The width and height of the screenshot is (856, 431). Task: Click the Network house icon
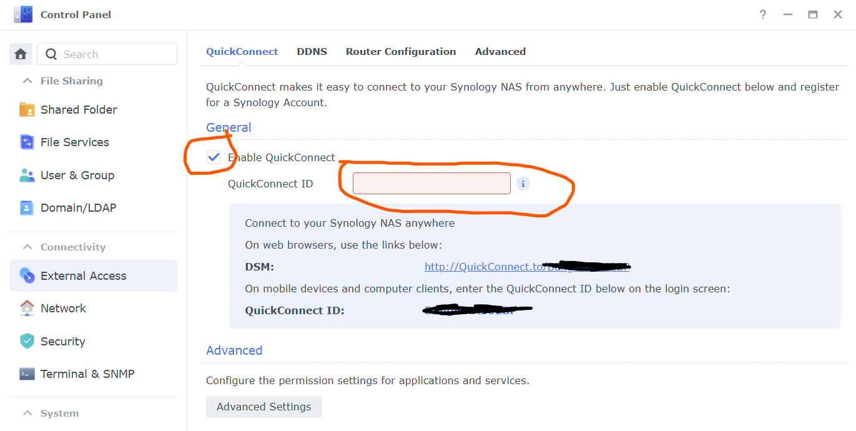(x=27, y=308)
